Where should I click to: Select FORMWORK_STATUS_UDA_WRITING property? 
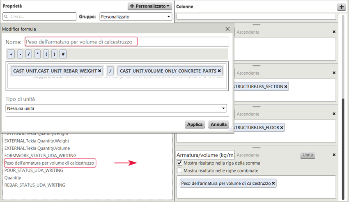[x=40, y=156]
